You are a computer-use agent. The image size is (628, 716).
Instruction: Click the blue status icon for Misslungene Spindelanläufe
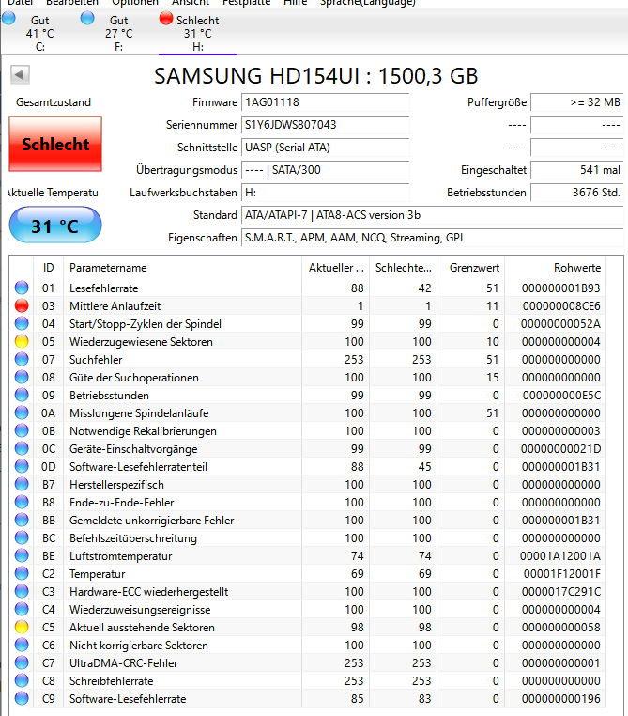pos(22,412)
